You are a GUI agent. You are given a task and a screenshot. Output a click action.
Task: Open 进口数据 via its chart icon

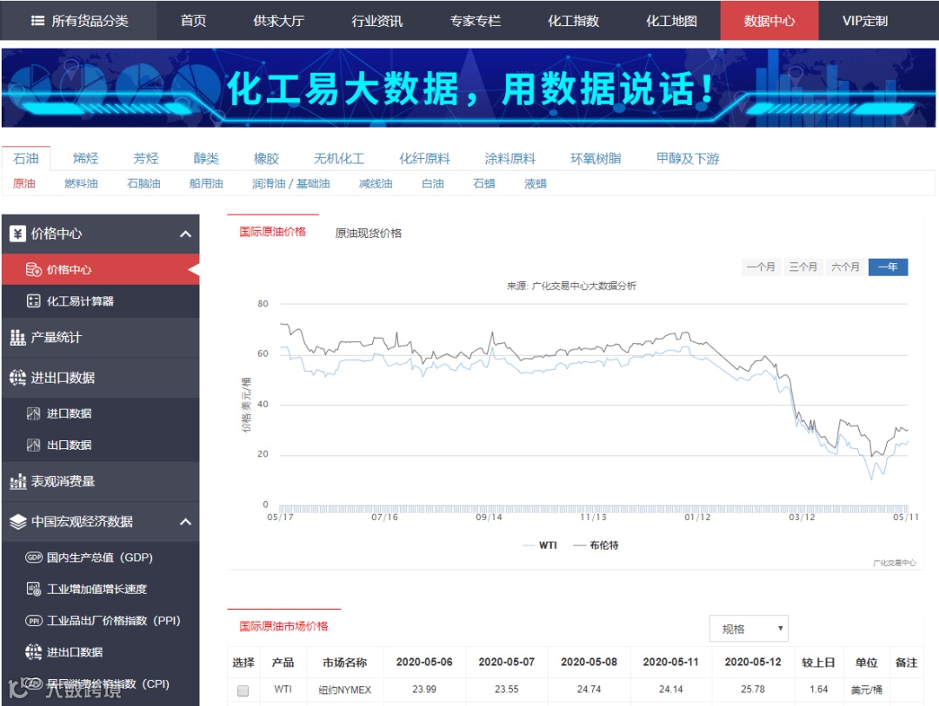click(34, 413)
